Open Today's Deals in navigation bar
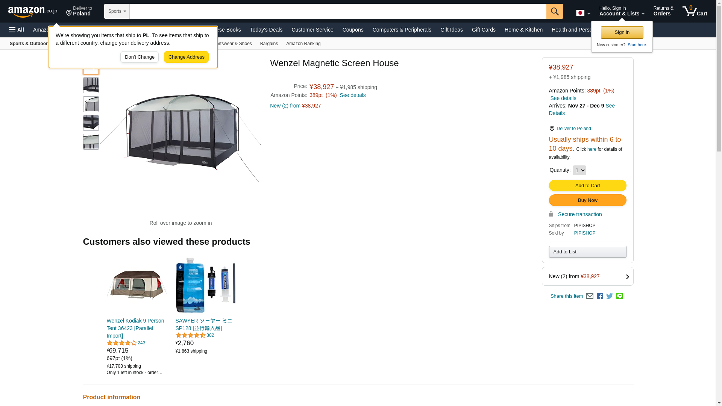Viewport: 722px width, 406px height. pos(266,30)
